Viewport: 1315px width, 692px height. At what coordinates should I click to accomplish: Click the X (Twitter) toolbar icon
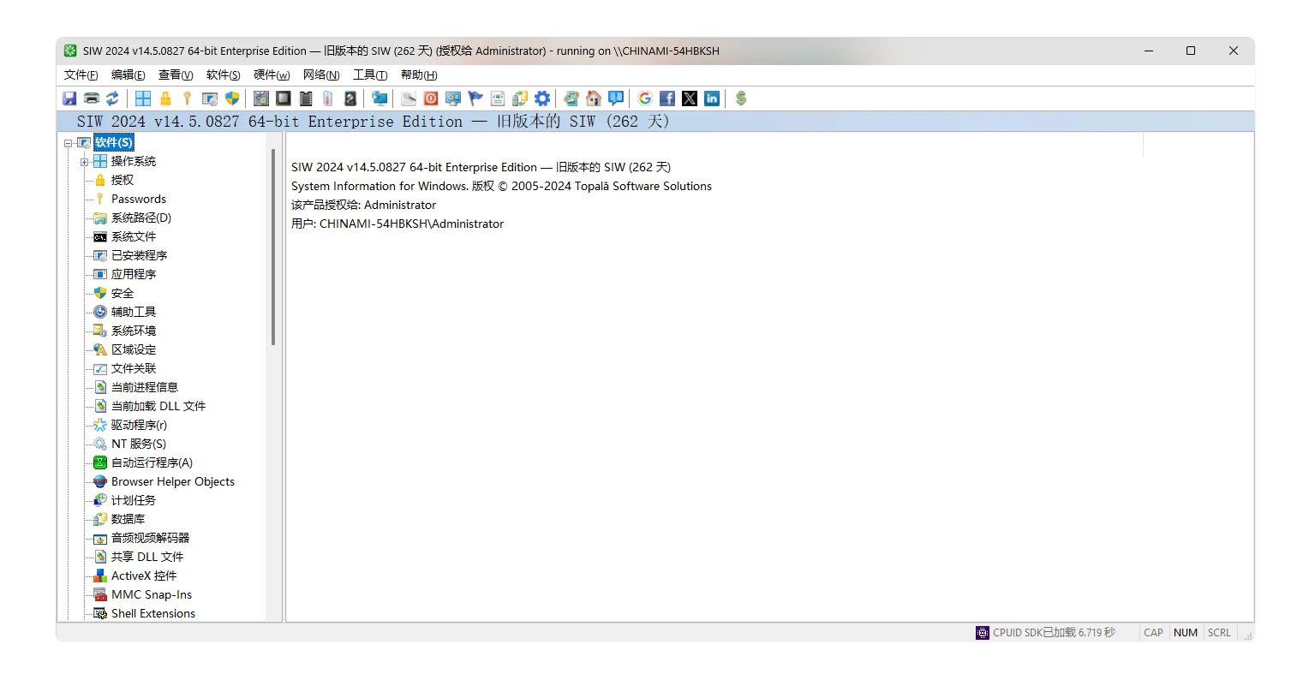click(x=690, y=98)
